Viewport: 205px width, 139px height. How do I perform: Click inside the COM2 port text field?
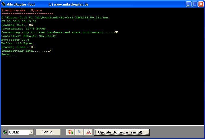[19, 132]
